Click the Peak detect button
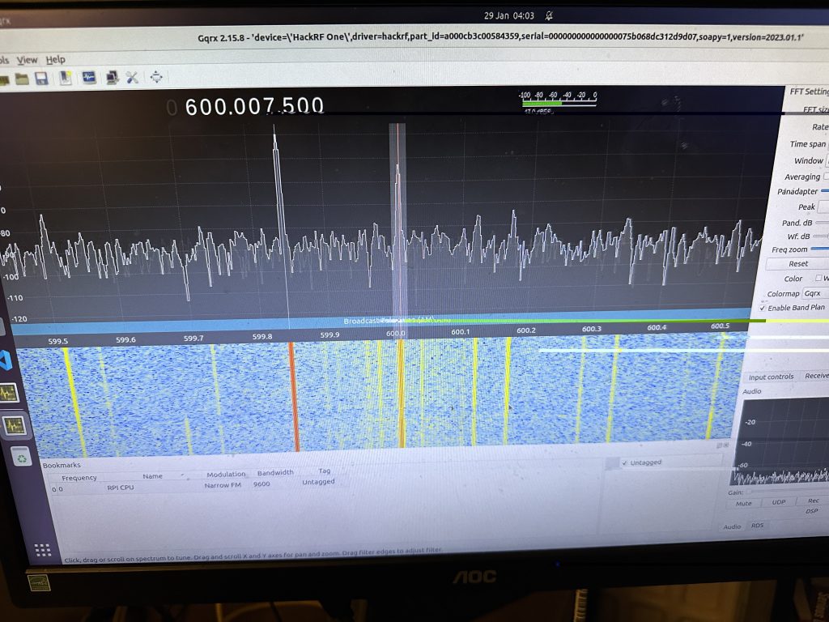This screenshot has height=622, width=829. pos(823,207)
